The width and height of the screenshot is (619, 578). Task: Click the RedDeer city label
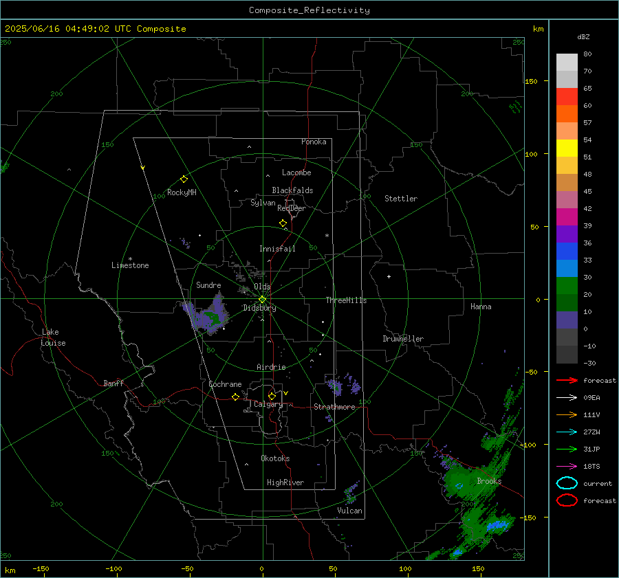click(x=292, y=208)
